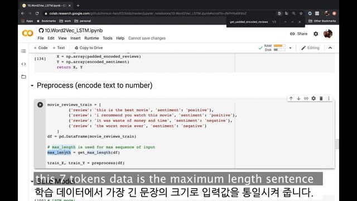Click the Share button

[298, 33]
